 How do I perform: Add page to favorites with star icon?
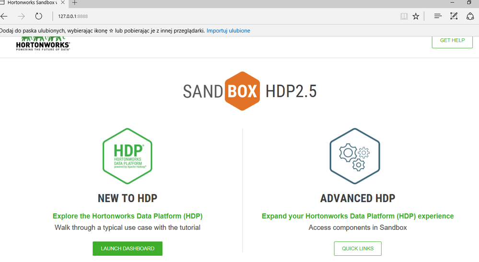pyautogui.click(x=416, y=16)
